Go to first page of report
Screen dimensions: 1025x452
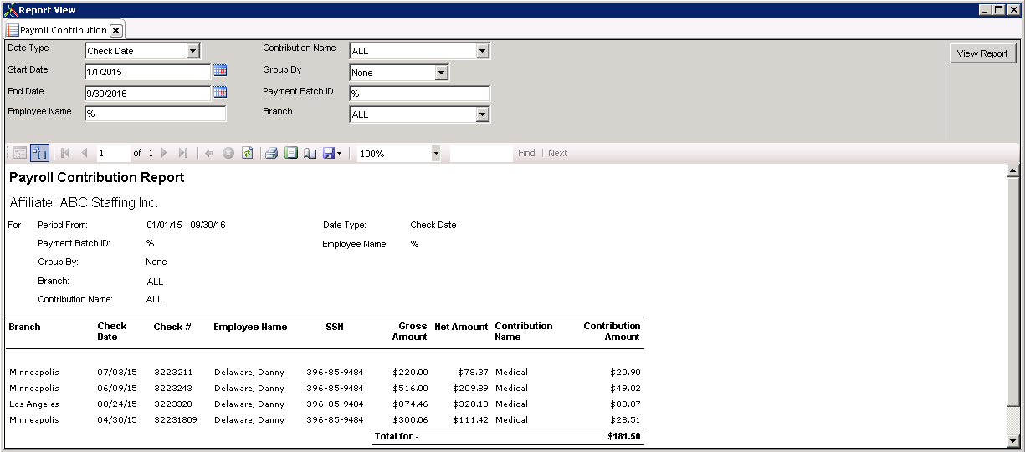(65, 153)
